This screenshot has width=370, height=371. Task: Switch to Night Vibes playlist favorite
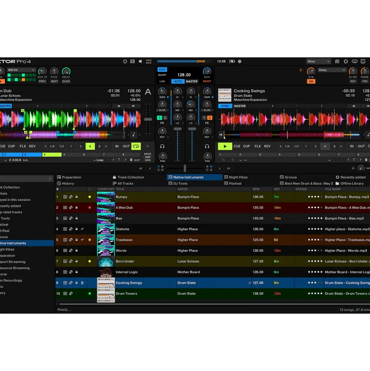pyautogui.click(x=236, y=177)
